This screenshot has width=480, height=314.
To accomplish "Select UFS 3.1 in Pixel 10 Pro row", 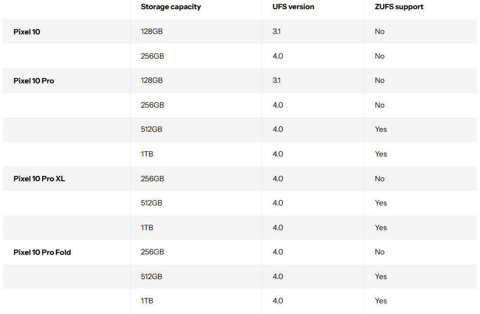I will tap(277, 80).
